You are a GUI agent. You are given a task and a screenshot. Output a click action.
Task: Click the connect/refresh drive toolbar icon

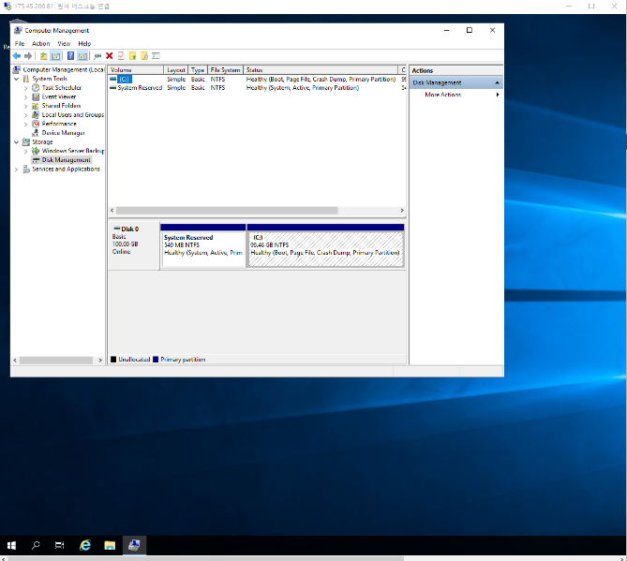[97, 56]
